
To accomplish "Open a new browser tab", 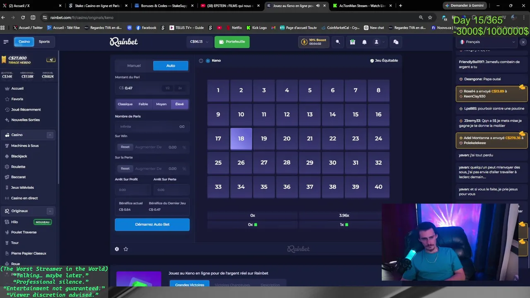I will coord(400,6).
